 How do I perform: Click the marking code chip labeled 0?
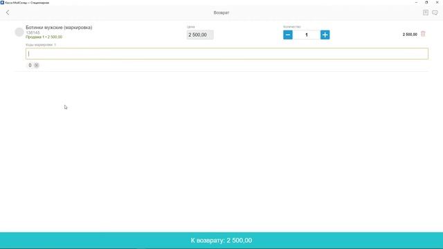pyautogui.click(x=30, y=65)
